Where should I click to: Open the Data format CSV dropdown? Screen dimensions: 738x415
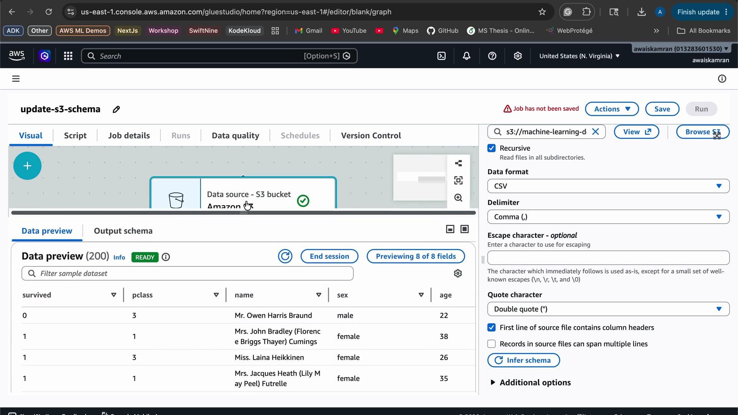tap(608, 186)
